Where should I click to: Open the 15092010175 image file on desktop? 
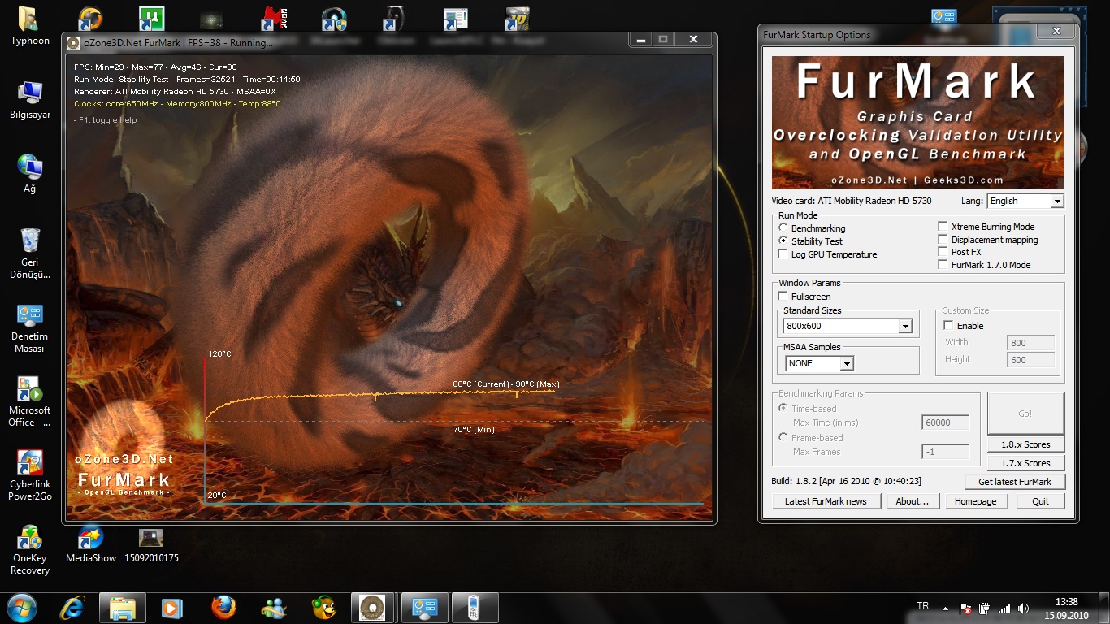151,544
